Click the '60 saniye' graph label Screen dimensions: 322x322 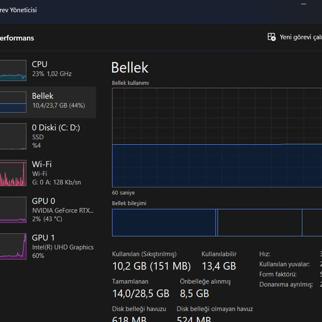pyautogui.click(x=123, y=193)
